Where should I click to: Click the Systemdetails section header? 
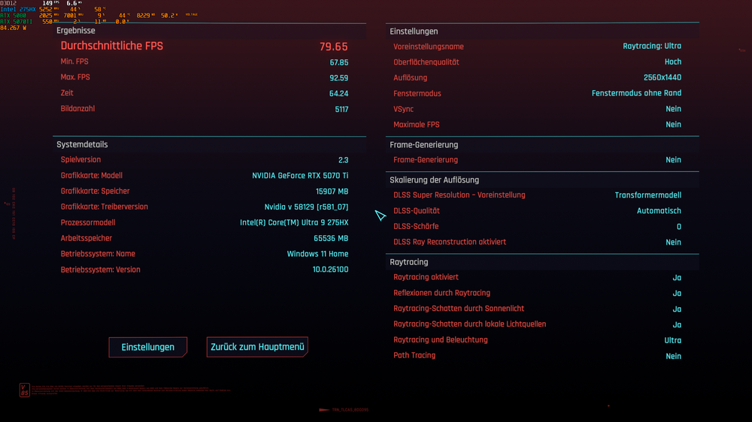click(82, 145)
